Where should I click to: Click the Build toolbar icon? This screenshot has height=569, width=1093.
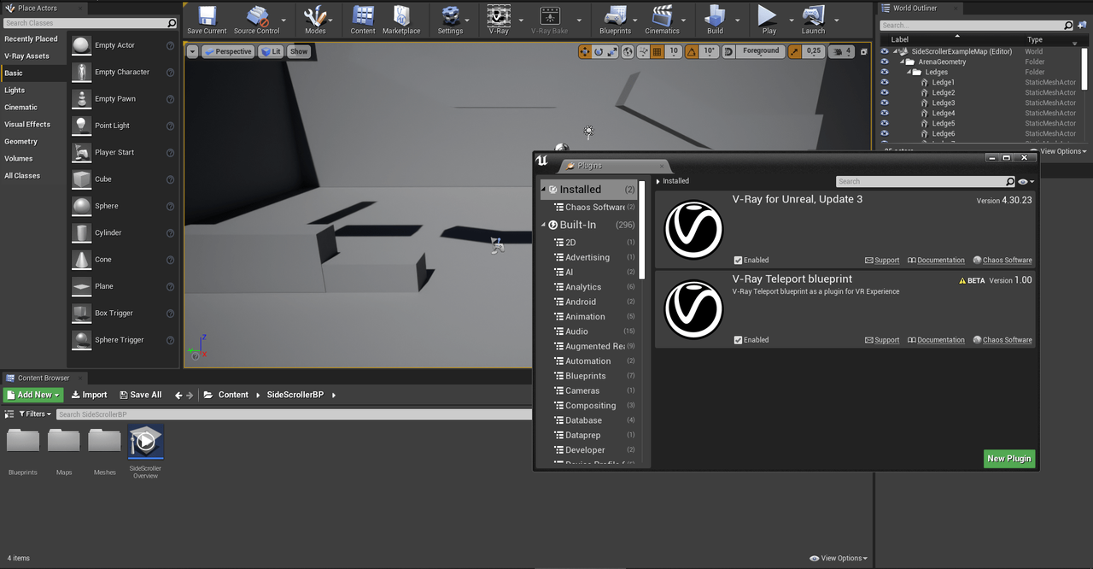715,17
